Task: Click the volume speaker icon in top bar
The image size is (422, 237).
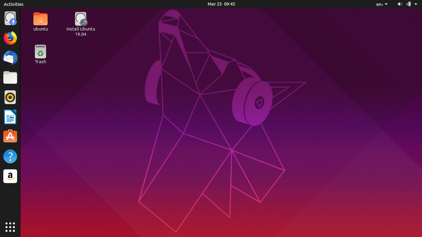Action: tap(400, 4)
